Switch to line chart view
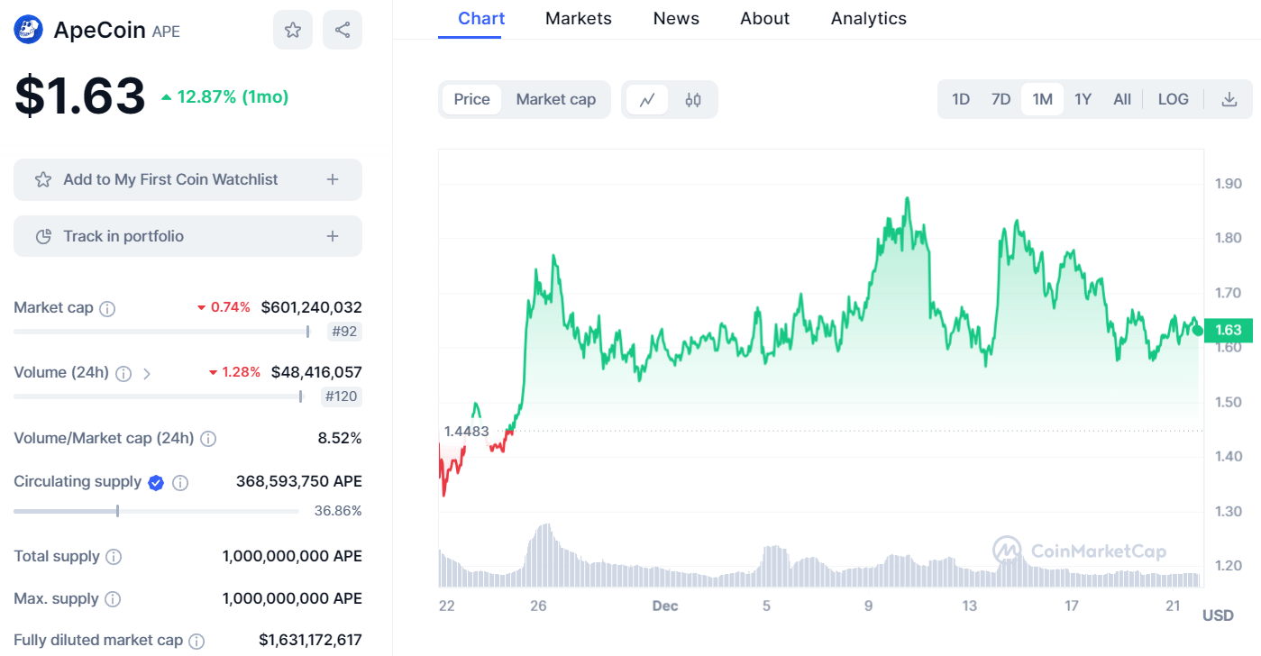The height and width of the screenshot is (656, 1261). coord(647,99)
